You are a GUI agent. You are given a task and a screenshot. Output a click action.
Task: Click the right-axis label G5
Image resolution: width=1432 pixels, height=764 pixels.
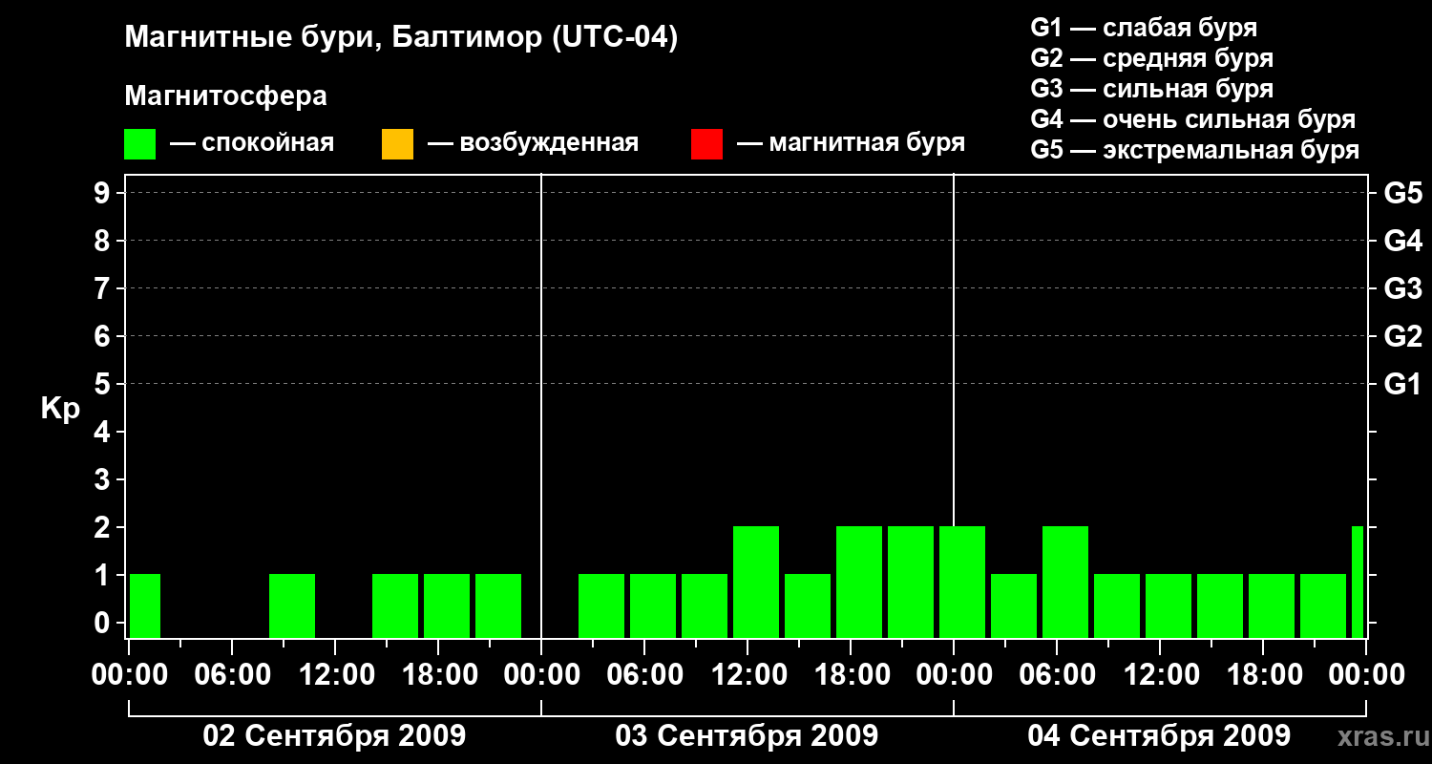pos(1402,193)
